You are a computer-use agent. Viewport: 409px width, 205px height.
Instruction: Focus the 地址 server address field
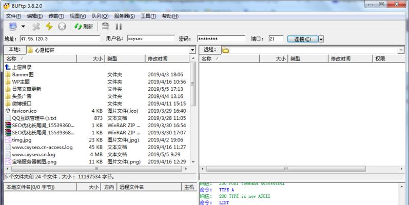pyautogui.click(x=60, y=39)
